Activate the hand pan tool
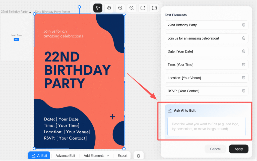Screen dimensions: 257x161 (109, 8)
